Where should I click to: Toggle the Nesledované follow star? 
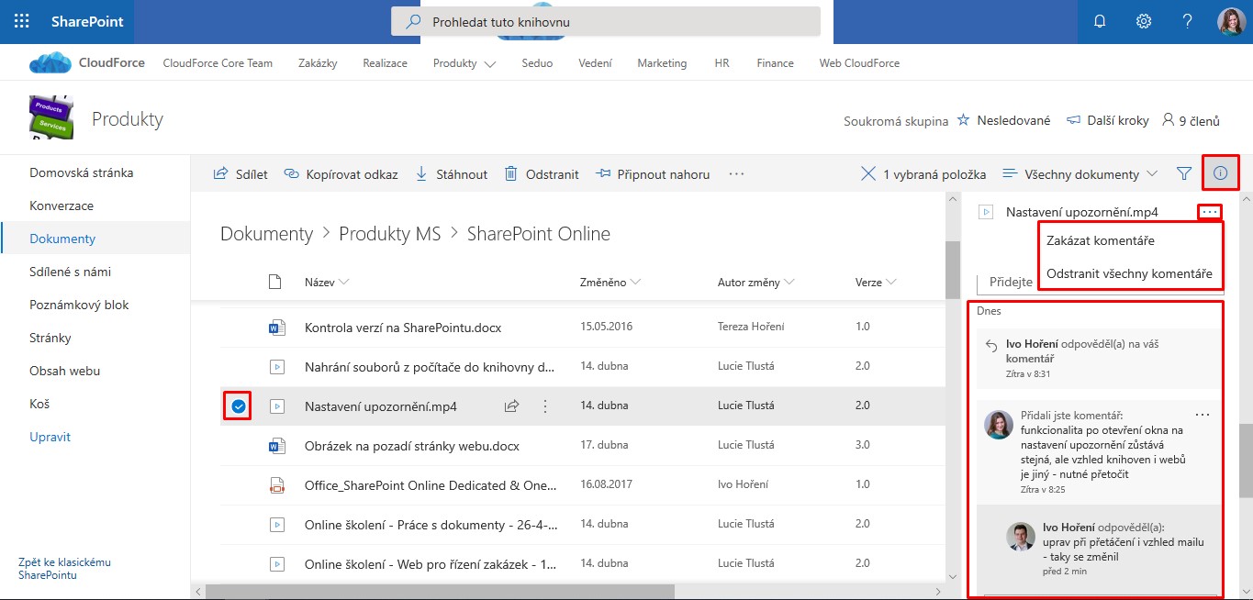[963, 120]
